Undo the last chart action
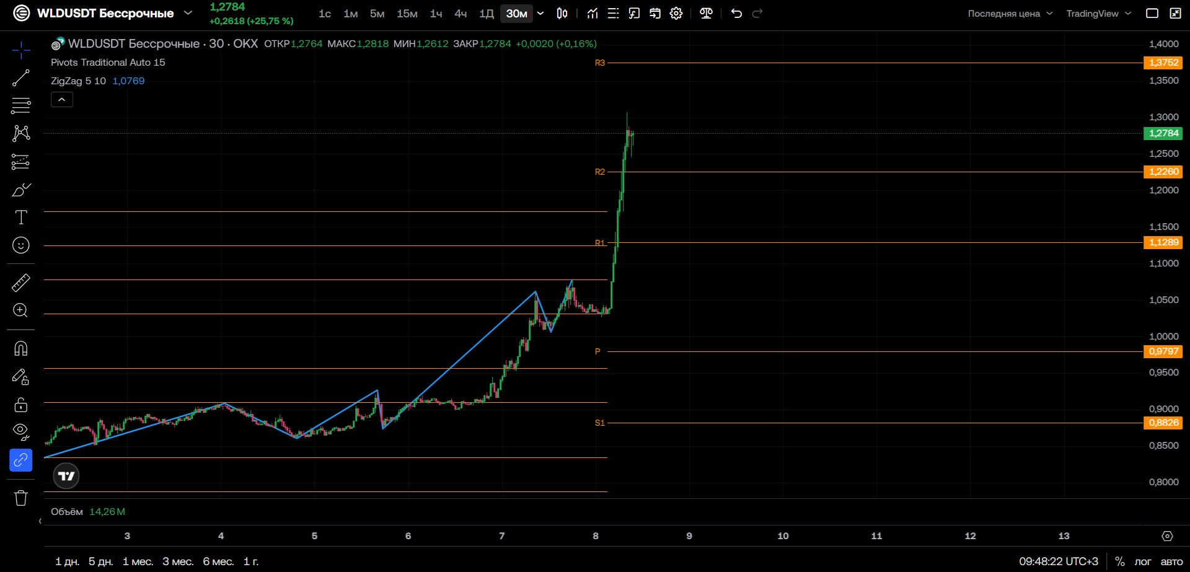The height and width of the screenshot is (572, 1190). (736, 13)
